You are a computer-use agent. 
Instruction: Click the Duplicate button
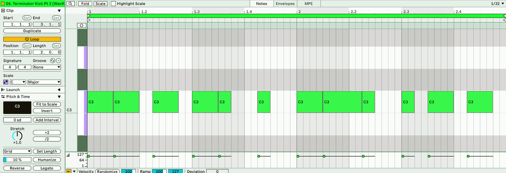32,31
